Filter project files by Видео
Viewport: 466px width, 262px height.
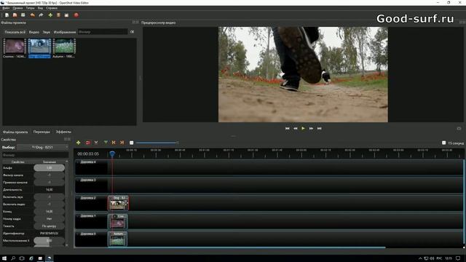click(34, 32)
